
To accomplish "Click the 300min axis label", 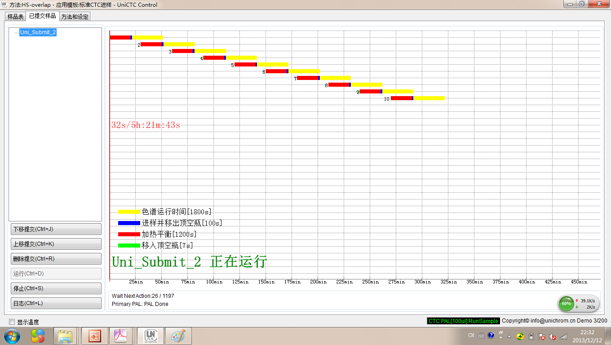I will pos(422,282).
